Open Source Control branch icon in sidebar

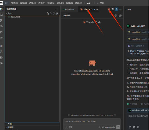click(x=1, y=21)
